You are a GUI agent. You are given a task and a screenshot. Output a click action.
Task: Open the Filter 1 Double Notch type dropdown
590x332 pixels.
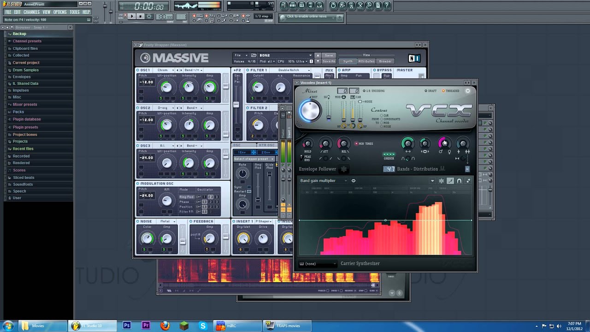[x=291, y=70]
